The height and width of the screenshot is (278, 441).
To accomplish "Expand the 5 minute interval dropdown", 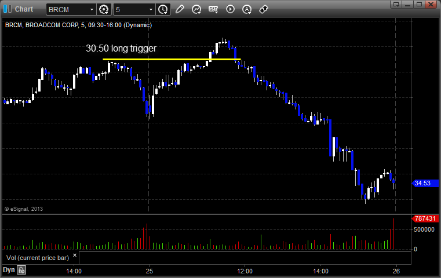I will [151, 10].
